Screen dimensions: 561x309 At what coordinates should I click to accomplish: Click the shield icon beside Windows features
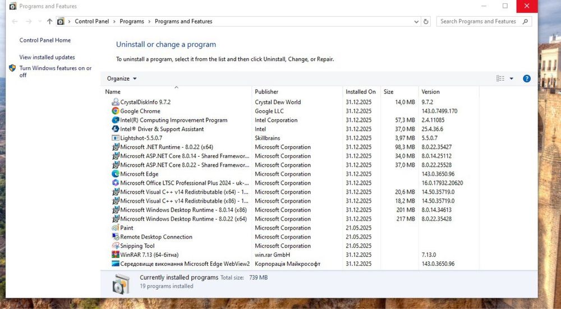tap(12, 68)
